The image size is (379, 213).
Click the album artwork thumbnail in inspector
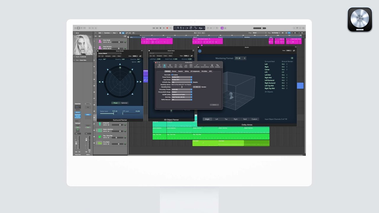(x=83, y=44)
